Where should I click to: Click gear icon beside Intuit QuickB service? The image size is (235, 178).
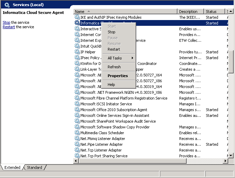77,46
